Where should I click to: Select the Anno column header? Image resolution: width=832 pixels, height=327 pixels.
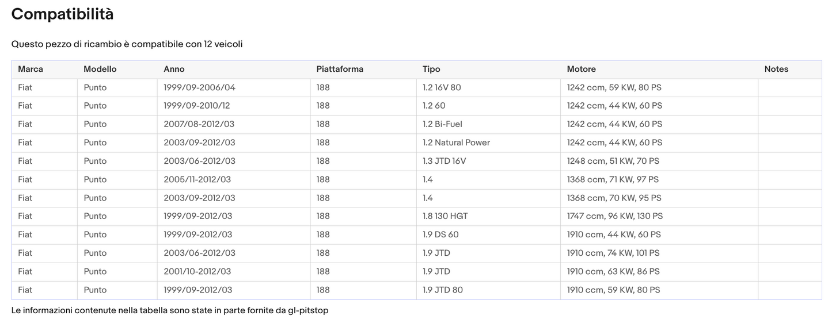pos(174,69)
